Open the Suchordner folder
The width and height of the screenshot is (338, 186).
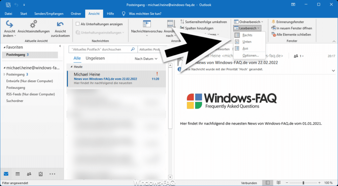click(x=15, y=101)
